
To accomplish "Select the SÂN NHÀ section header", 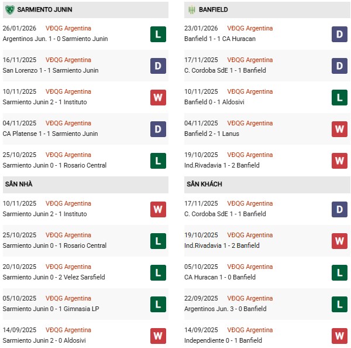I will click(x=19, y=184).
